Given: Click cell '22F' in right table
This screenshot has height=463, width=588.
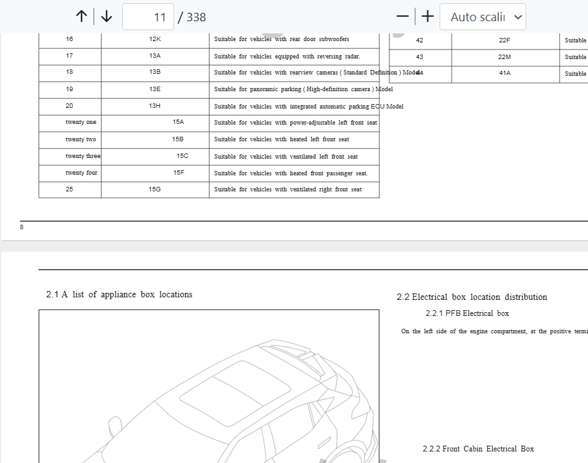Looking at the screenshot, I should [504, 40].
